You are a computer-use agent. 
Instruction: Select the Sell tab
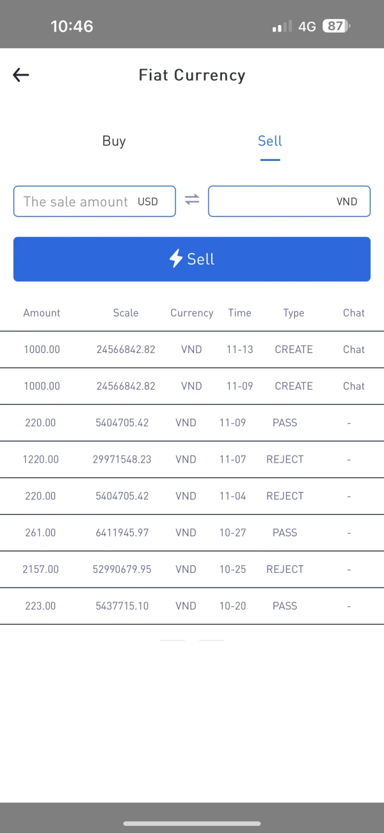coord(270,141)
